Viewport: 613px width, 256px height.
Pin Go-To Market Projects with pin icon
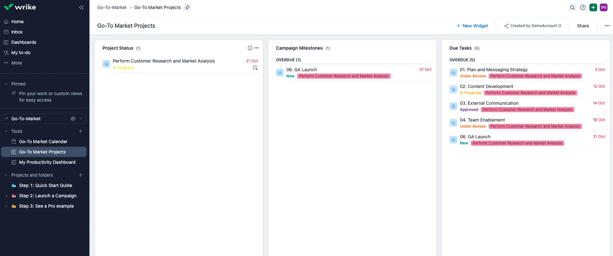(x=187, y=7)
